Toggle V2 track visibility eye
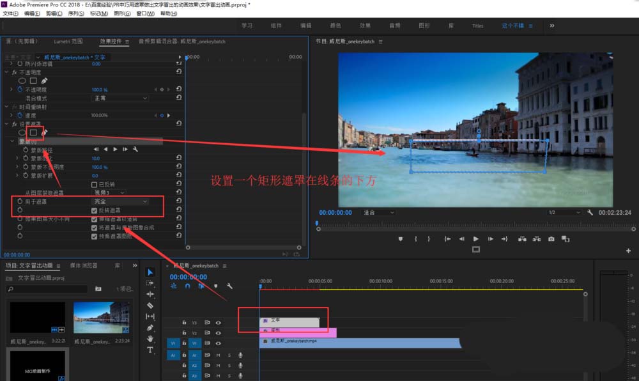Viewport: 639px width, 381px height. pyautogui.click(x=218, y=333)
